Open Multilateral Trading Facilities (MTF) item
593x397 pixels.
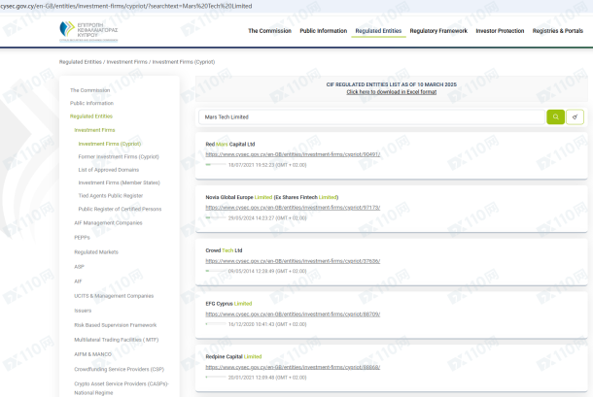(116, 340)
